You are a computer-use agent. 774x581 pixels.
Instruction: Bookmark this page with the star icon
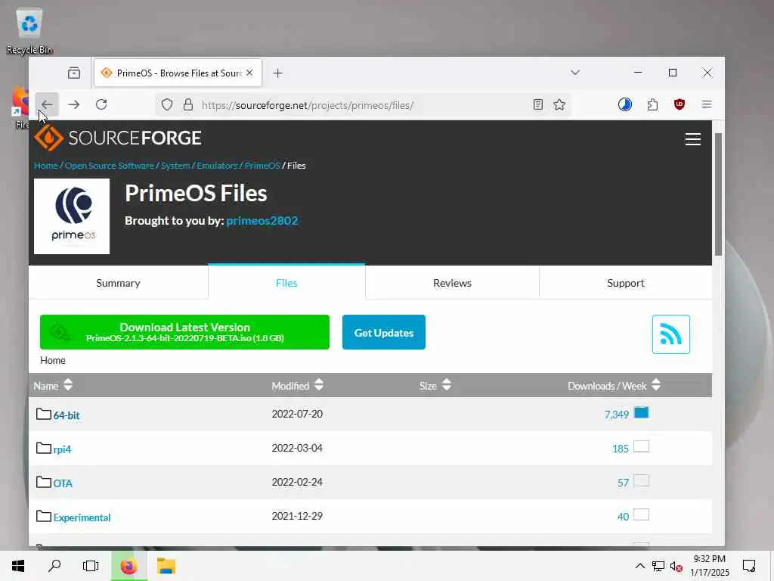click(x=559, y=104)
